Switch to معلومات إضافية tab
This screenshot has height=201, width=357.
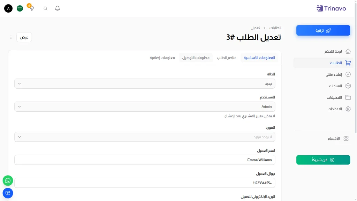(162, 58)
